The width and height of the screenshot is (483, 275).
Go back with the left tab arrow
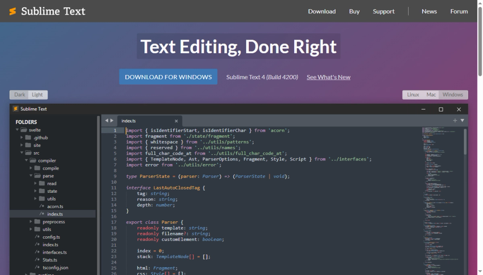(107, 120)
